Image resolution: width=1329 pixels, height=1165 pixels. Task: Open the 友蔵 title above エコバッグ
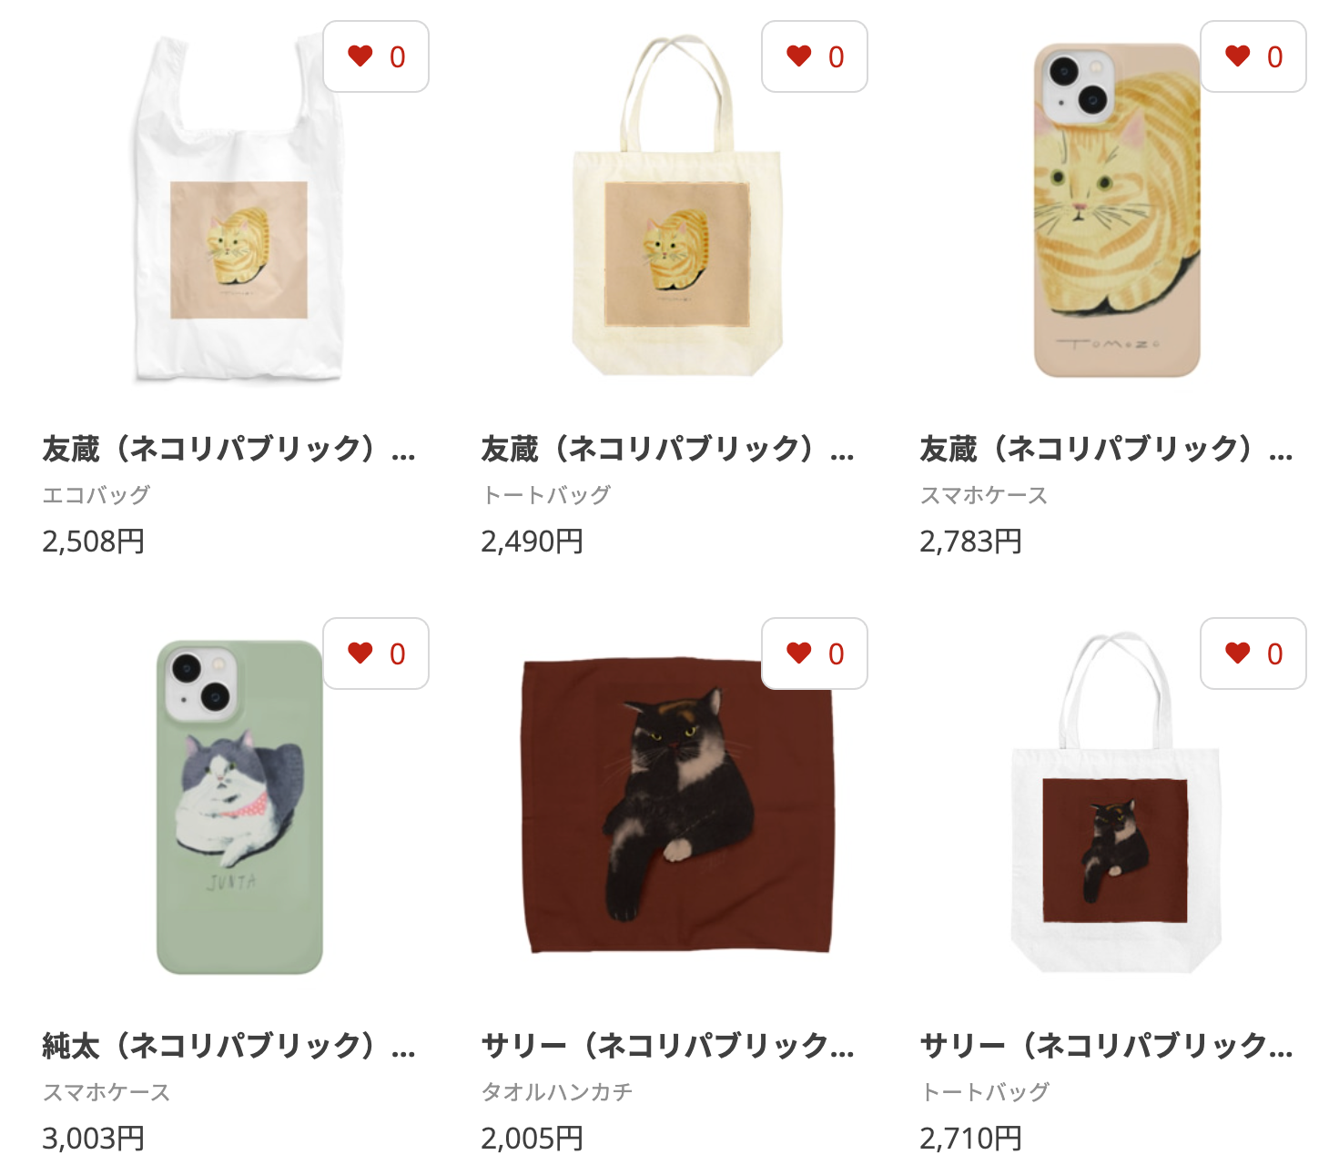click(x=228, y=449)
